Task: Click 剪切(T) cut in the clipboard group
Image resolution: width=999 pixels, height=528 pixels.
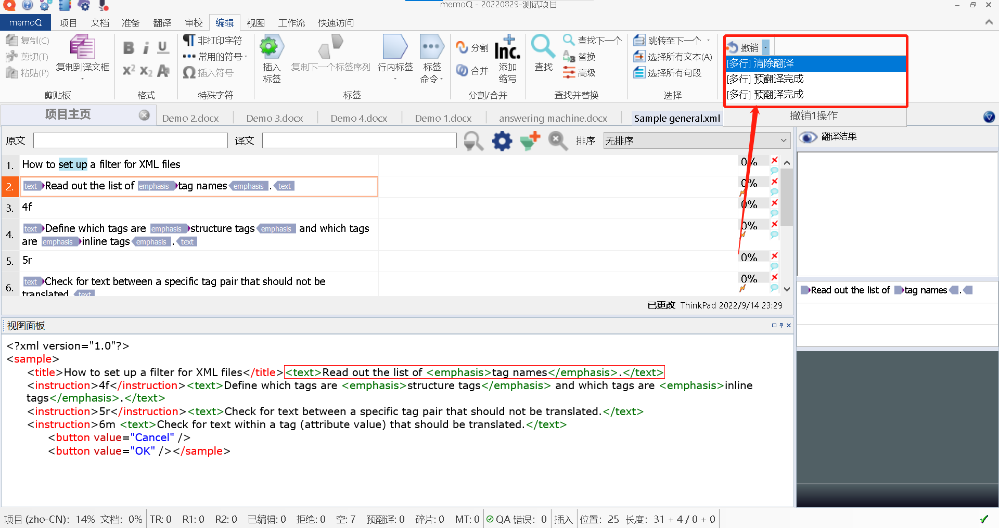Action: click(x=27, y=57)
